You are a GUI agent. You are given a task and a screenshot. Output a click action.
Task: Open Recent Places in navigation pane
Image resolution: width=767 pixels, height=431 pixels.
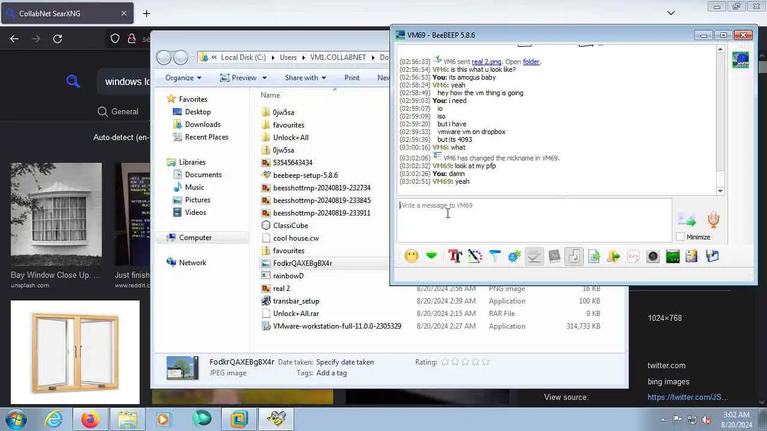coord(207,137)
